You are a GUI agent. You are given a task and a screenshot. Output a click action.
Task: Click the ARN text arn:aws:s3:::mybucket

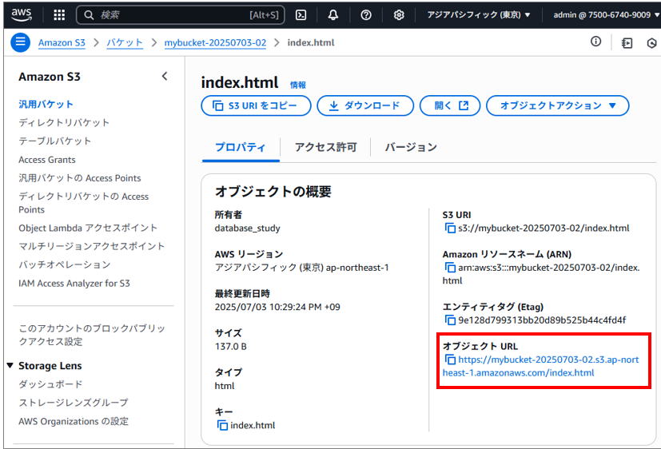tap(541, 274)
